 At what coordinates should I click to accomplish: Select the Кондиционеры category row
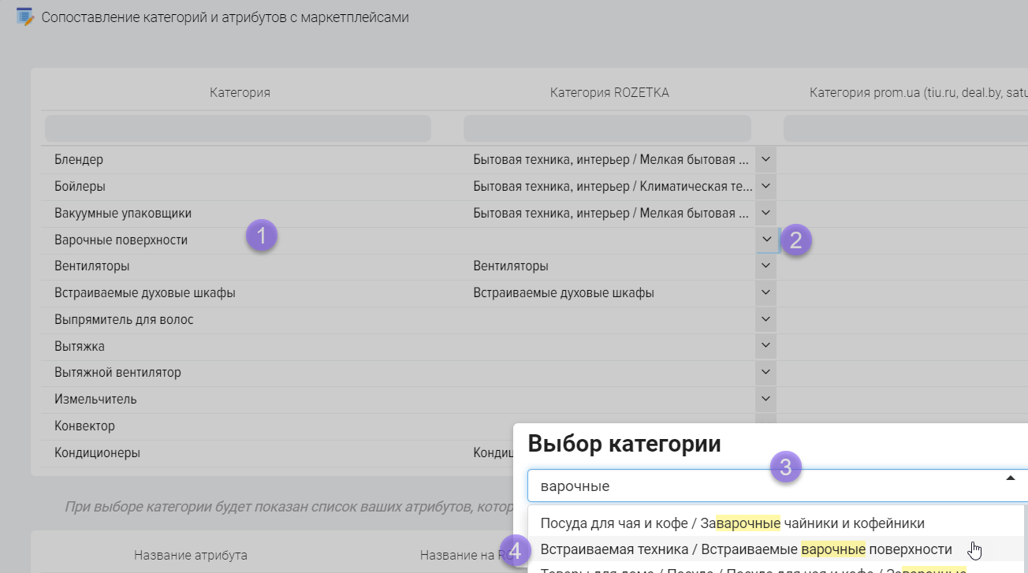pos(98,453)
